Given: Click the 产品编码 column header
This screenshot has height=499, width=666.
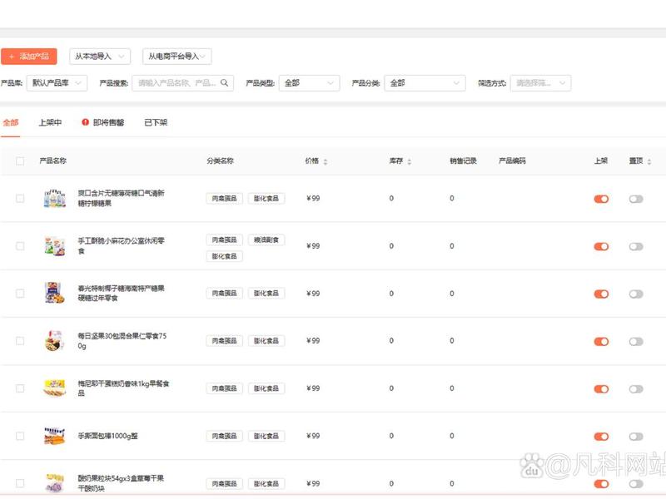Looking at the screenshot, I should click(512, 161).
